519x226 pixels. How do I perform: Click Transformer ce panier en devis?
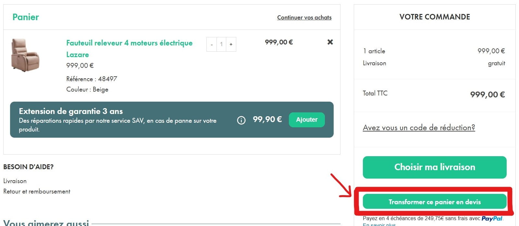(435, 202)
